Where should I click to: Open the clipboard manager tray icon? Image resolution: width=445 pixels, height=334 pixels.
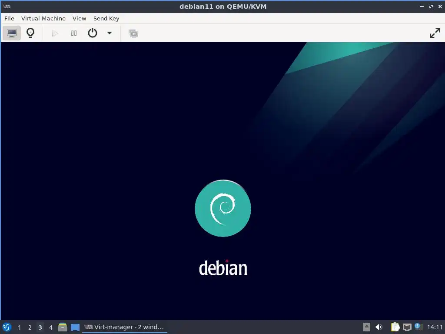395,327
